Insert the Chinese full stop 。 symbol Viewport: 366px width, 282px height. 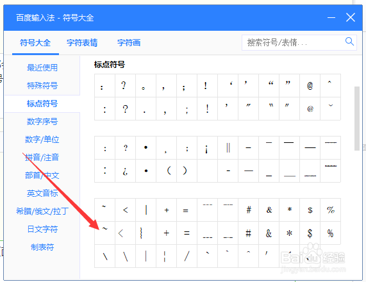[146, 86]
